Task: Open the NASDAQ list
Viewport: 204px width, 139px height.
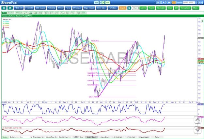Action: [x=51, y=8]
